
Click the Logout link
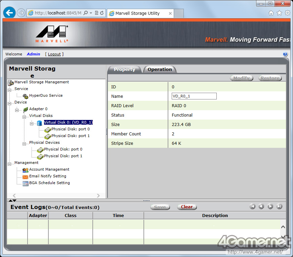pyautogui.click(x=54, y=54)
